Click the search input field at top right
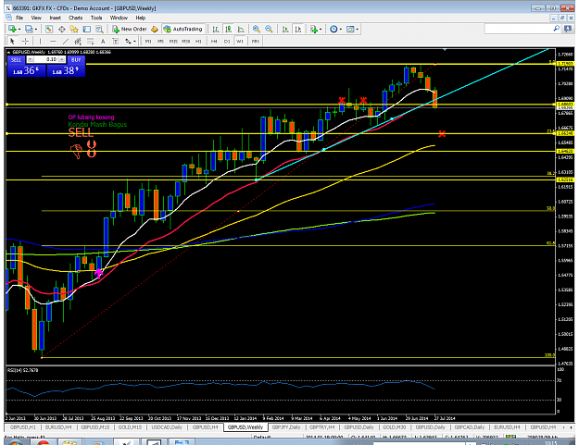 pos(518,29)
